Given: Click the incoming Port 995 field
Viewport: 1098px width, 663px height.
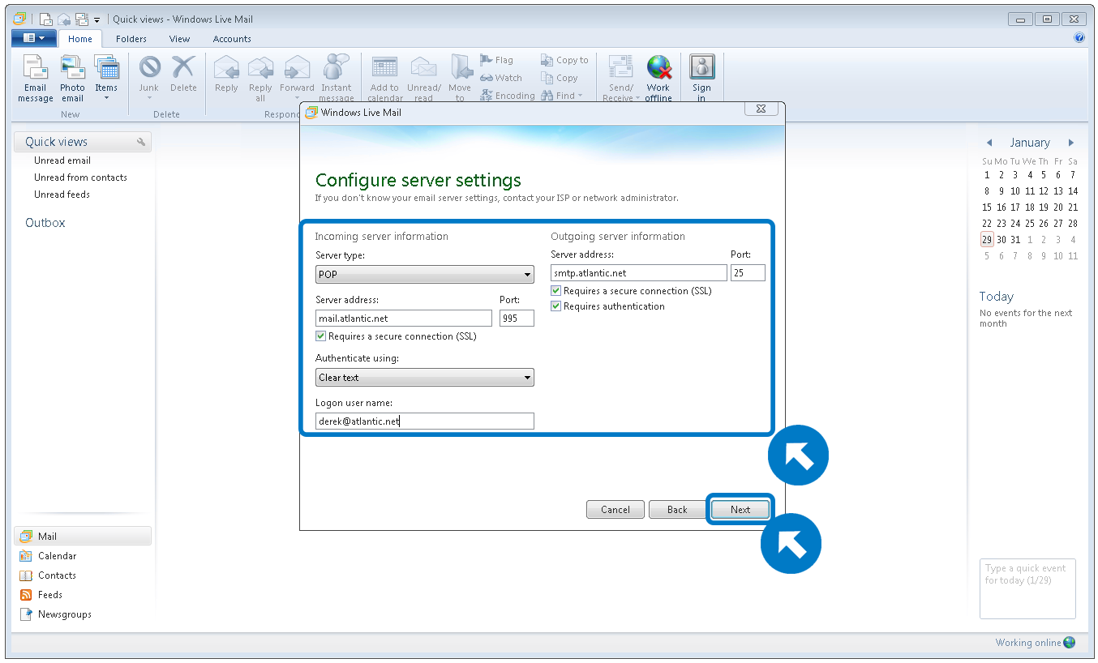Looking at the screenshot, I should (517, 318).
